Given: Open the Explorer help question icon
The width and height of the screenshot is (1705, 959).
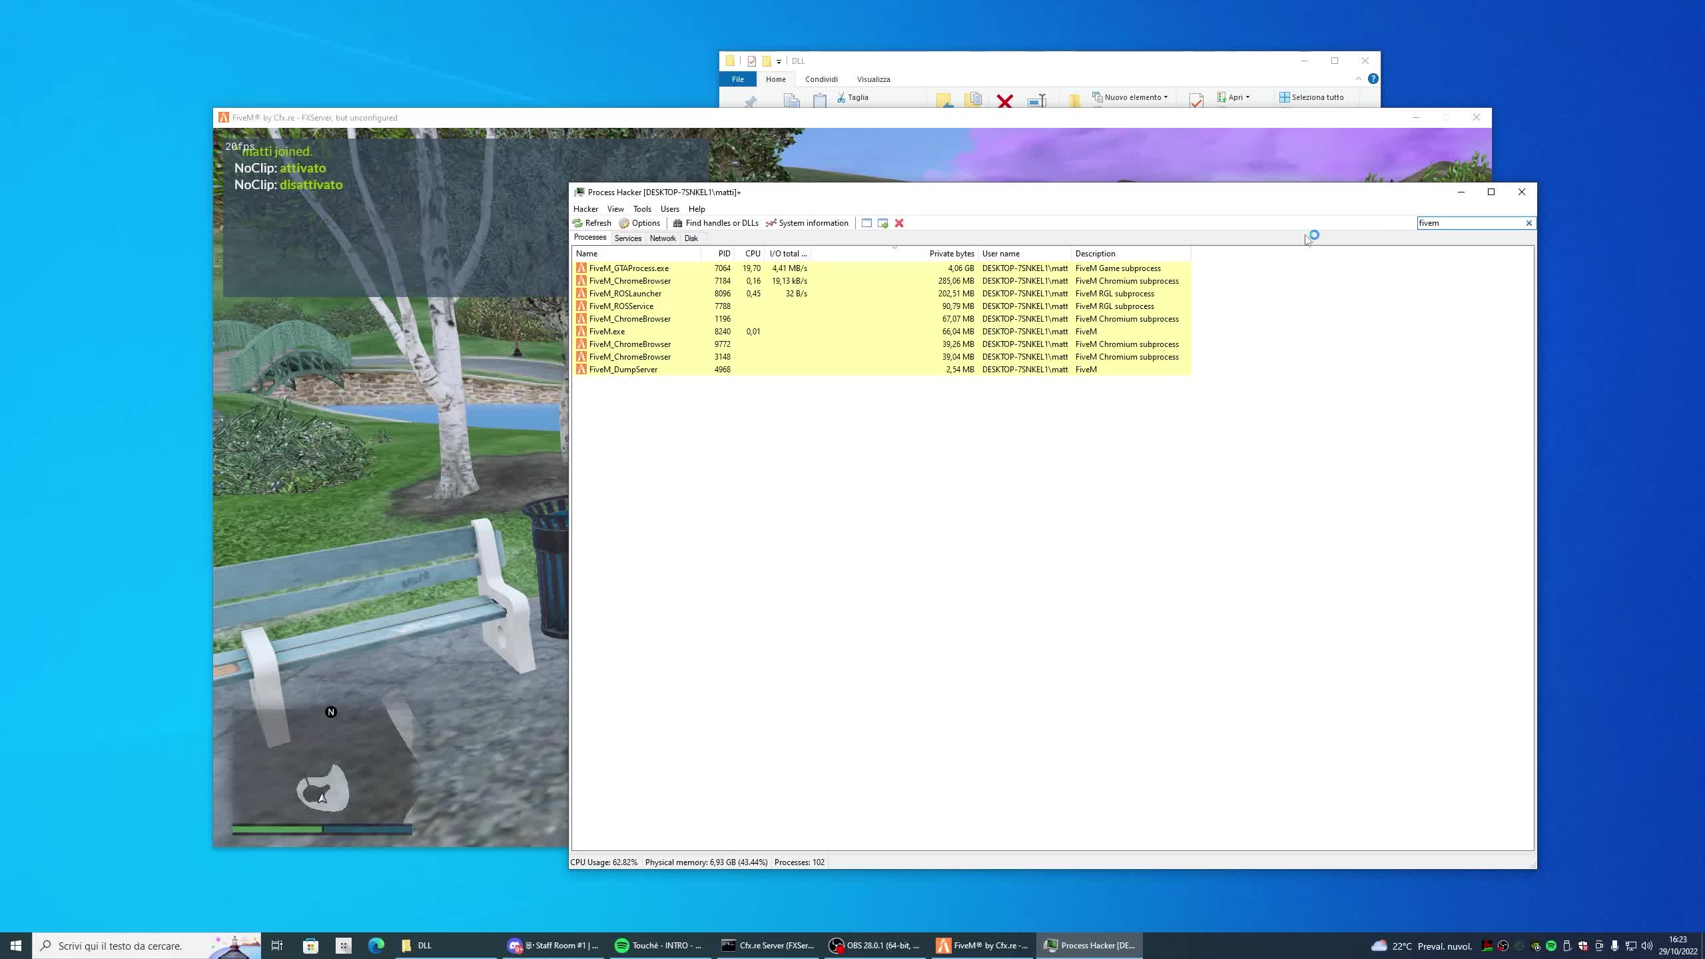Looking at the screenshot, I should (x=1373, y=79).
